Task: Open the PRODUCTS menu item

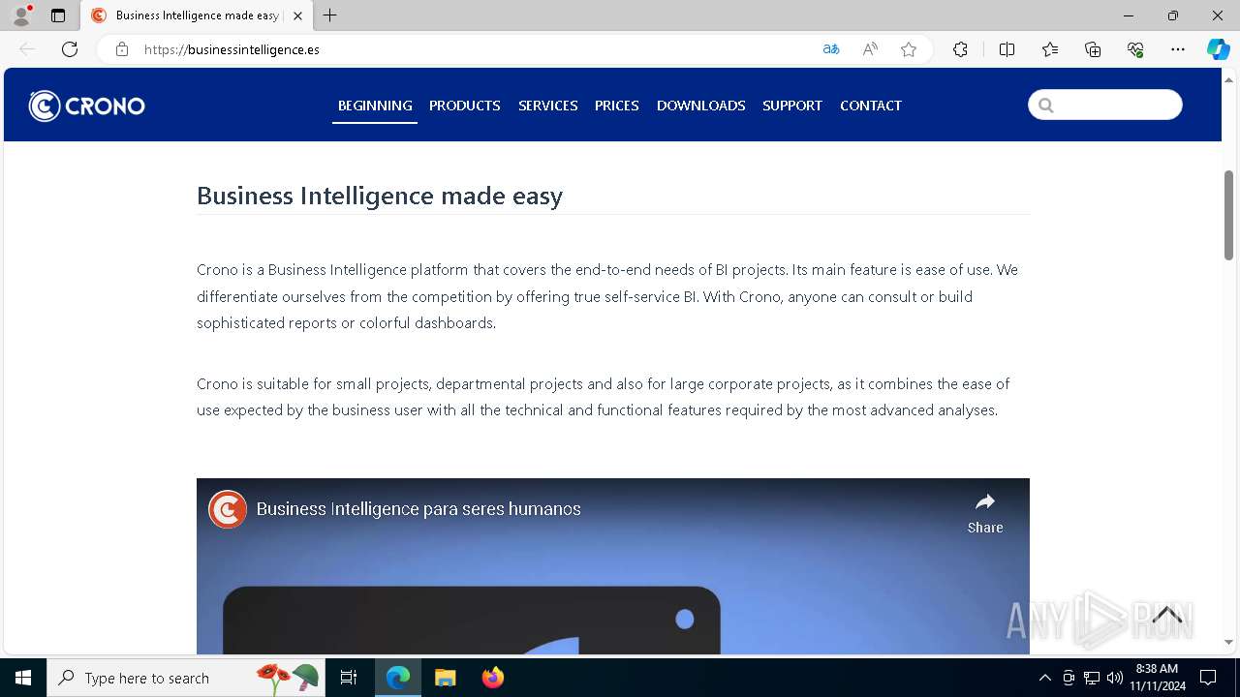Action: pyautogui.click(x=465, y=106)
